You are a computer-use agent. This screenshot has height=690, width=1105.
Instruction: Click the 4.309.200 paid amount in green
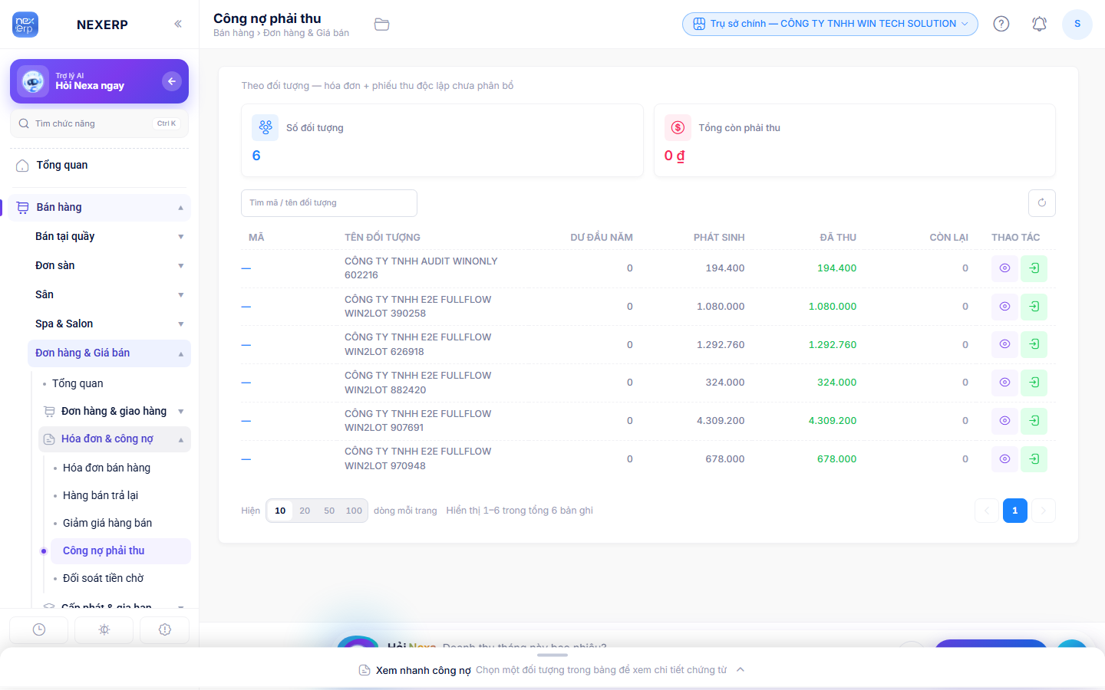833,421
